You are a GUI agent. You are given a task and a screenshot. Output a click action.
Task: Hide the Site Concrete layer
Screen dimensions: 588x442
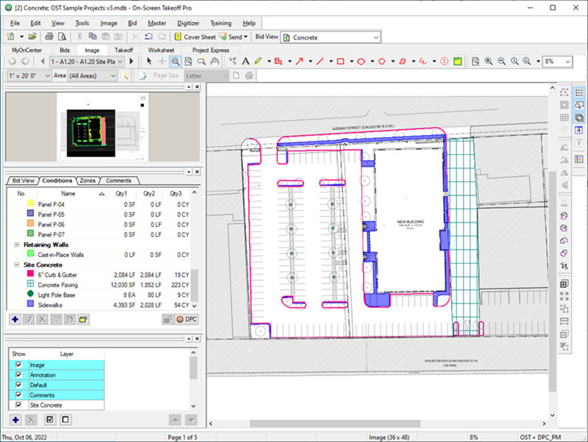click(19, 405)
